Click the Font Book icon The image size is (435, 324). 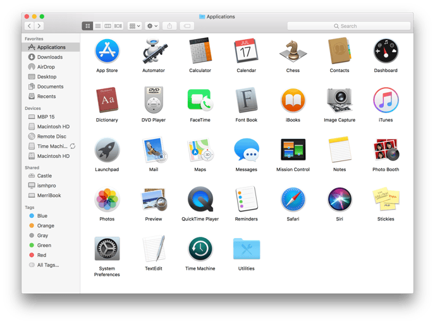[247, 100]
